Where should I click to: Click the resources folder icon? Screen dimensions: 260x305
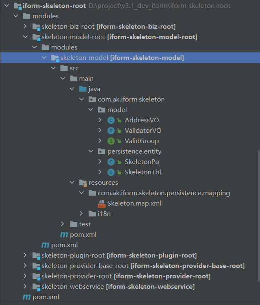(x=83, y=183)
